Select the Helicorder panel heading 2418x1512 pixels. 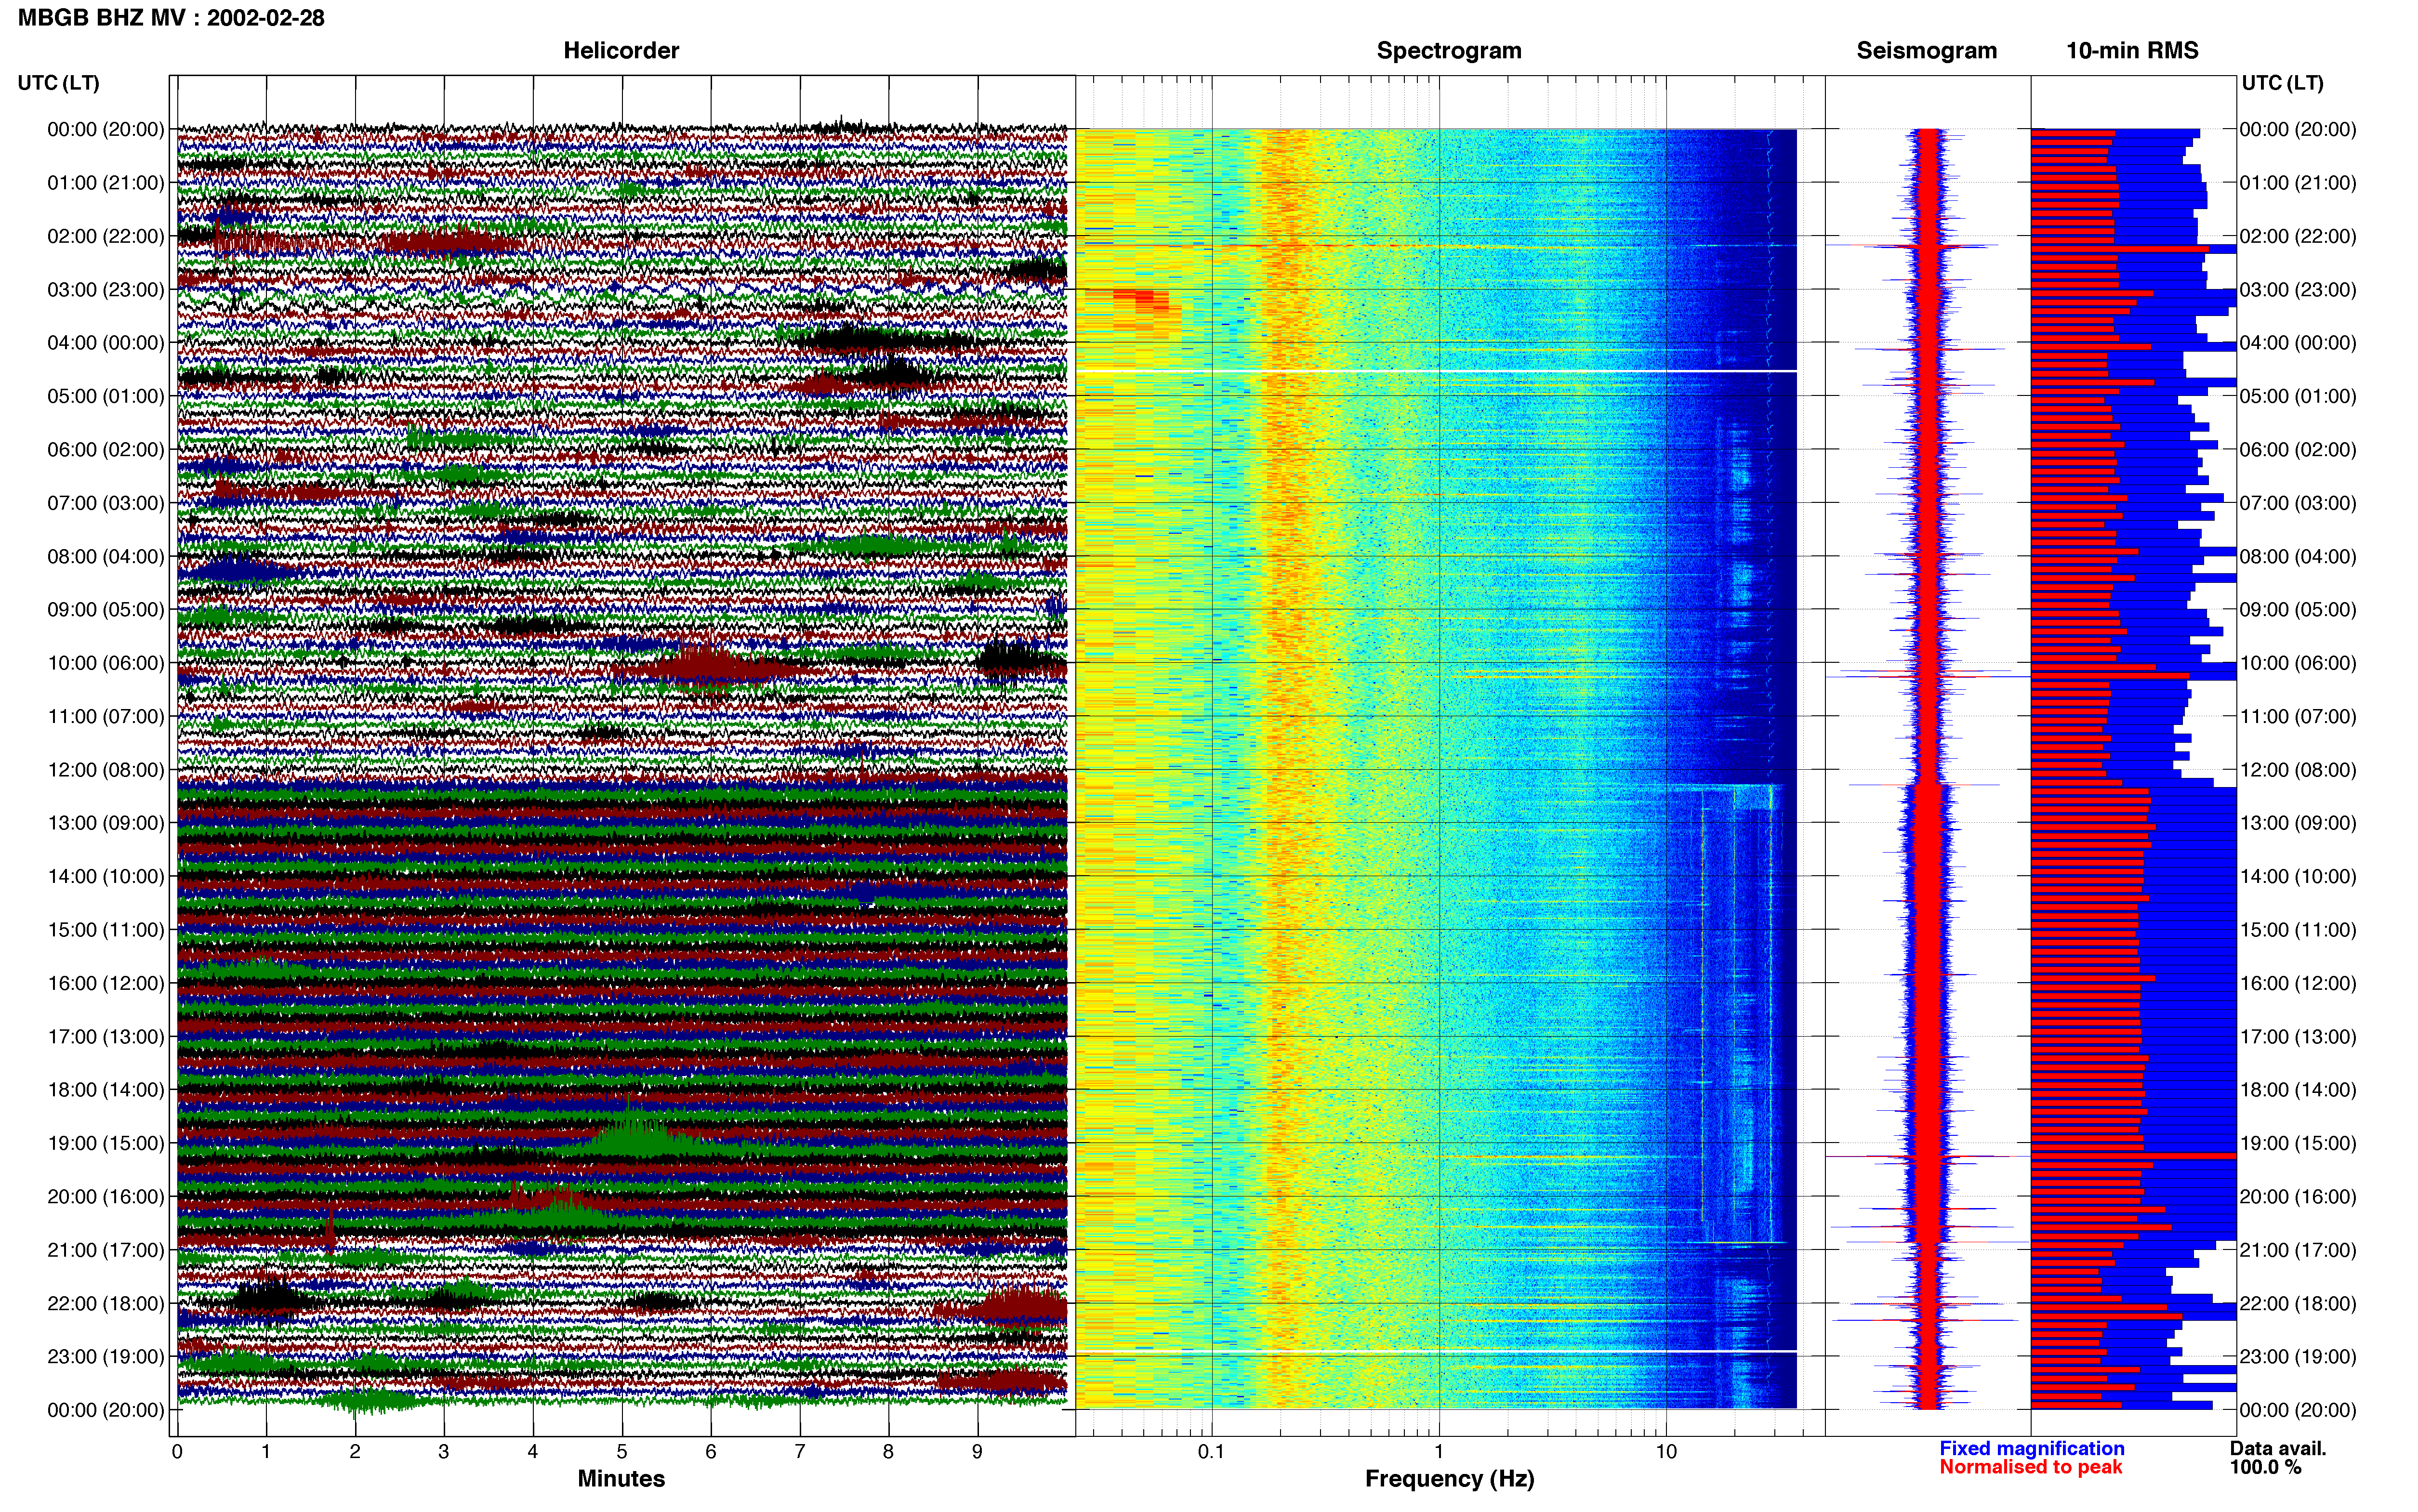pyautogui.click(x=621, y=51)
